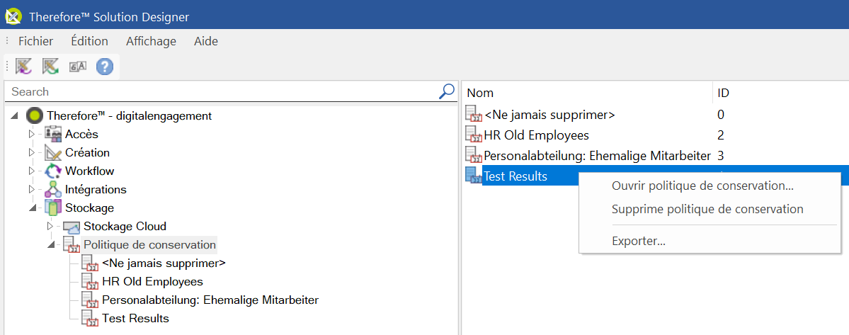Screen dimensions: 849x335
Task: Select 'Exporter...' from the context menu
Action: click(638, 241)
